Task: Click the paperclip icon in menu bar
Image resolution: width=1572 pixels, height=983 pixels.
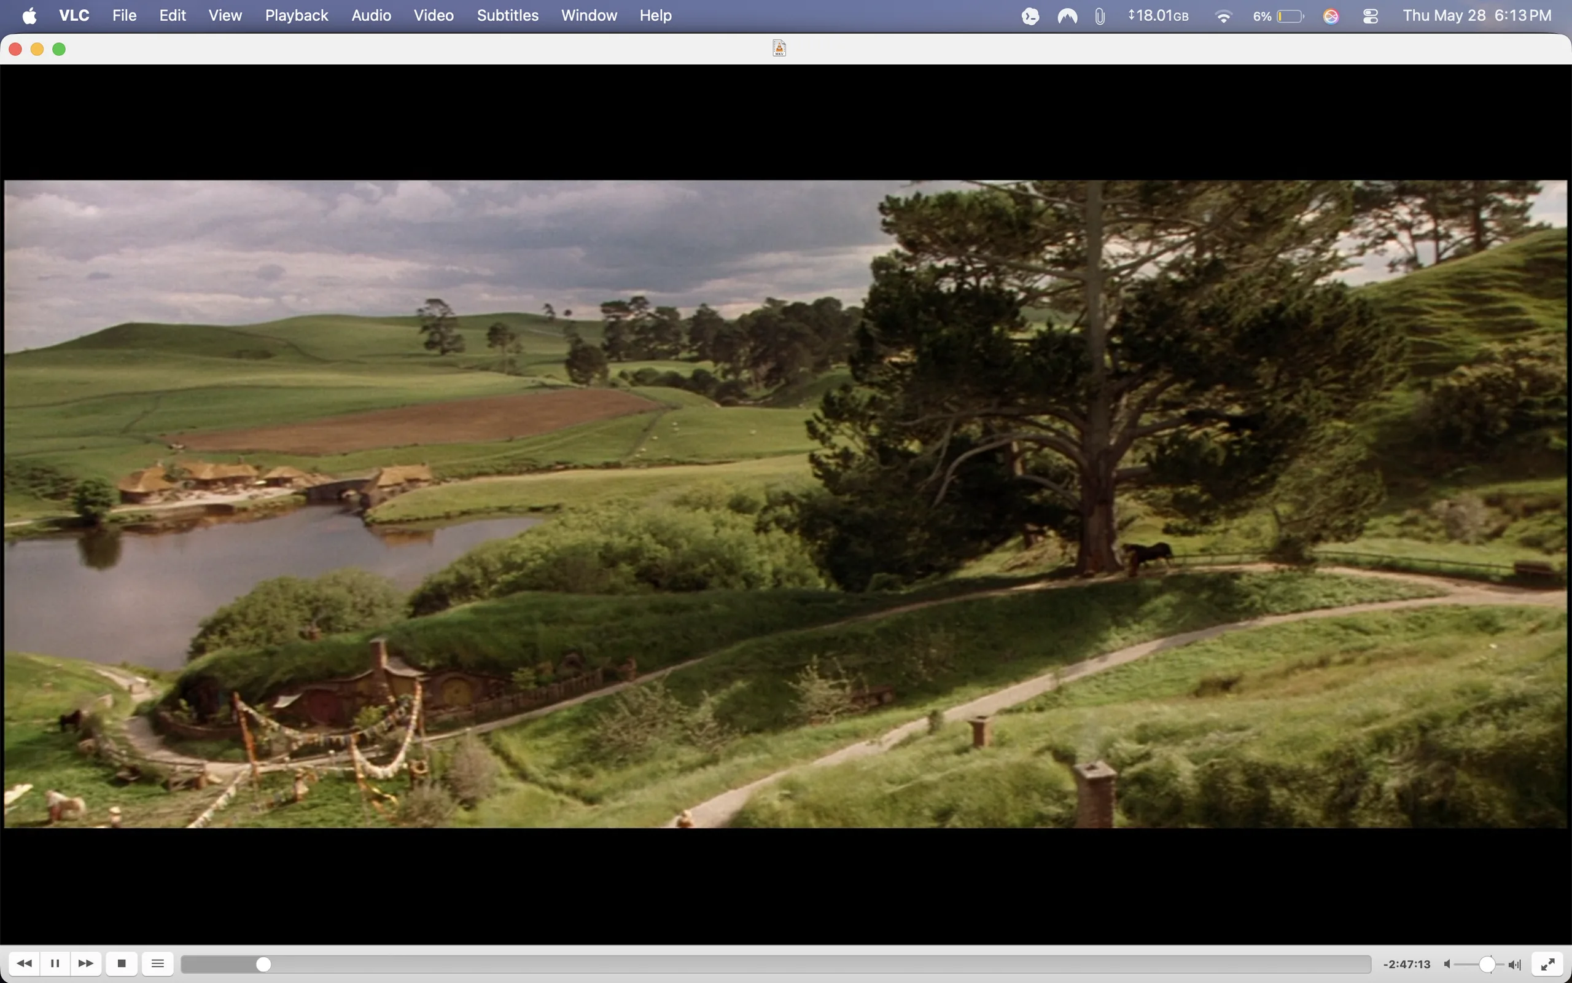Action: coord(1099,16)
